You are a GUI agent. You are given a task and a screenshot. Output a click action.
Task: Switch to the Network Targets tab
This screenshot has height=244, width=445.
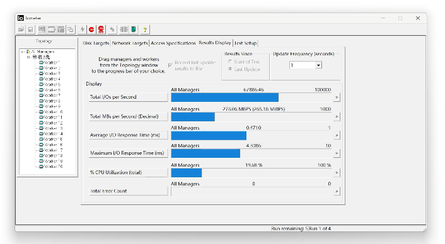click(130, 43)
